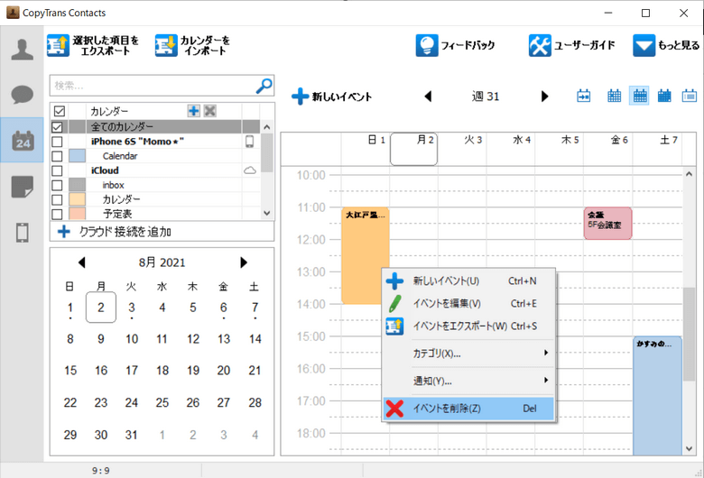This screenshot has height=478, width=704.
Task: Delete calendar with grey X icon
Action: (209, 111)
